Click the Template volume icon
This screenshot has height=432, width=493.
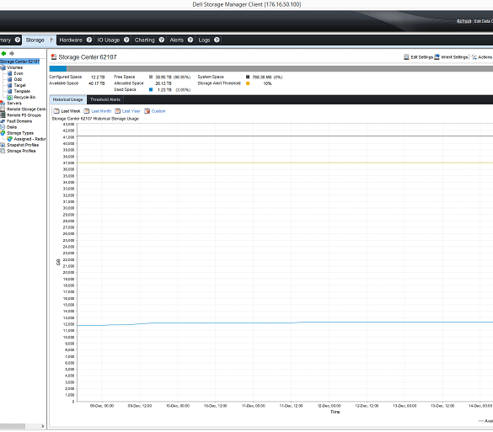(x=9, y=92)
